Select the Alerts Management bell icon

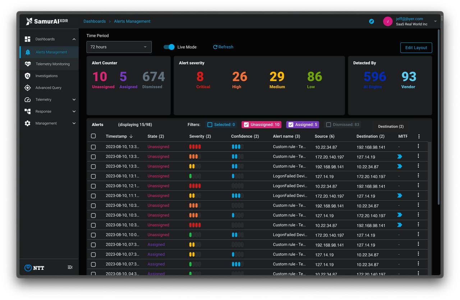click(28, 52)
